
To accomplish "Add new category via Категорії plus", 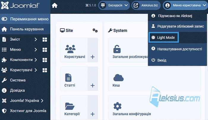I will point(93,114).
